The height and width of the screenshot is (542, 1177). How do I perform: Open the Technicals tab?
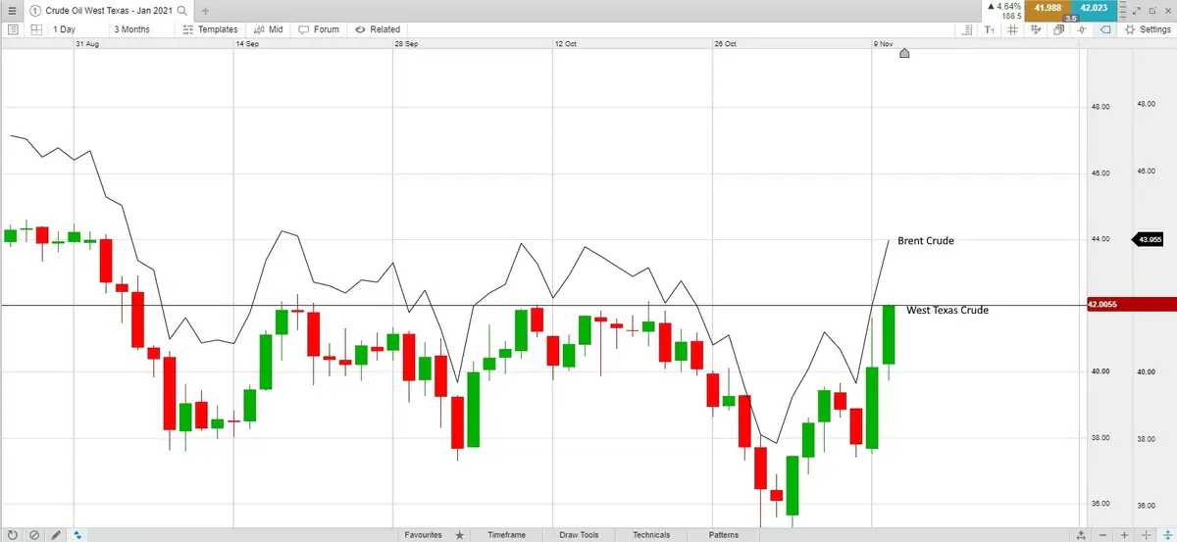[651, 535]
